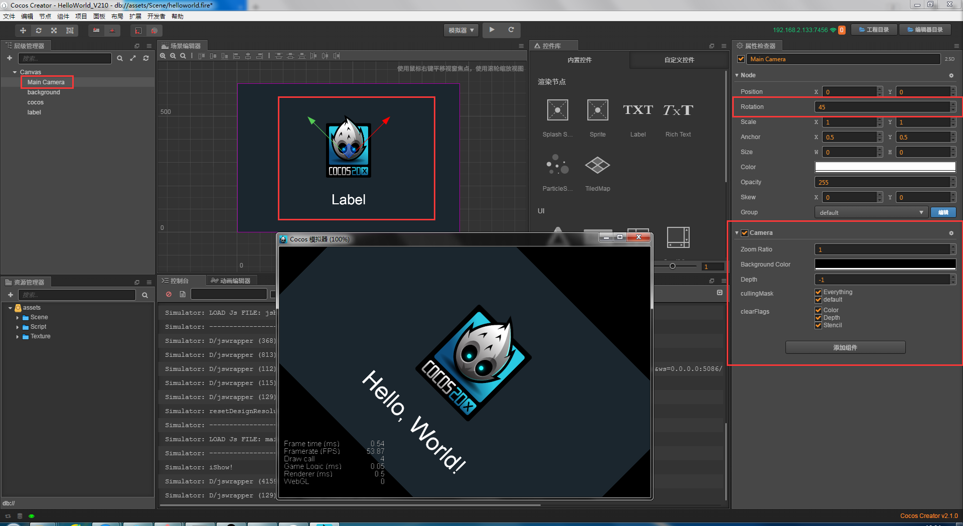Open the node Color swatch
The image size is (963, 526).
click(x=885, y=167)
